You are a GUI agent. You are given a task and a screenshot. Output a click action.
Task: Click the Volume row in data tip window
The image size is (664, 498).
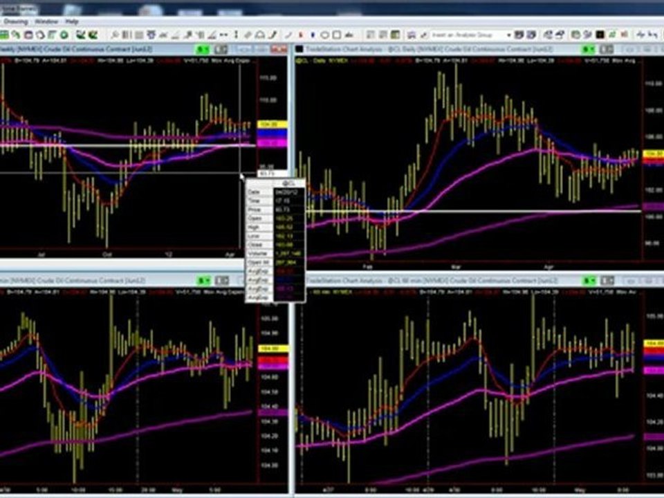(275, 253)
